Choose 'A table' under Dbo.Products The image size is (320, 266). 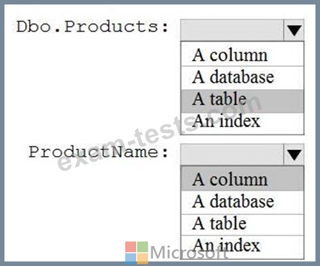click(x=242, y=100)
